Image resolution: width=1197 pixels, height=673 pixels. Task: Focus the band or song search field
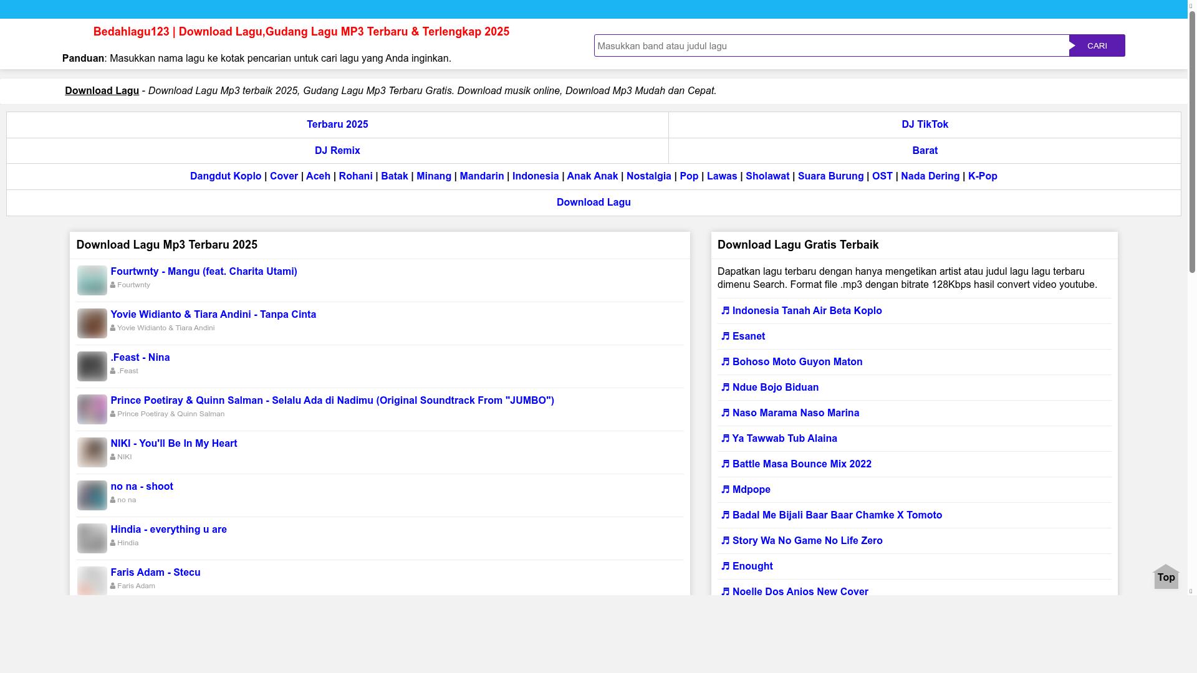coord(831,45)
